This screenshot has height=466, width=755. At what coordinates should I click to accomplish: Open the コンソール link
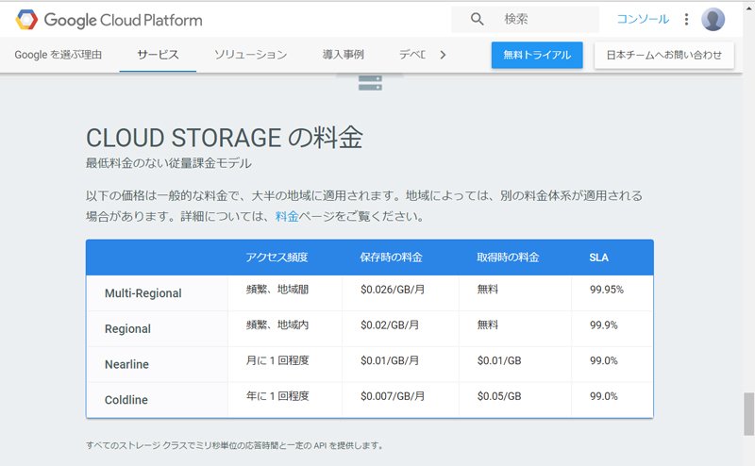pyautogui.click(x=643, y=19)
